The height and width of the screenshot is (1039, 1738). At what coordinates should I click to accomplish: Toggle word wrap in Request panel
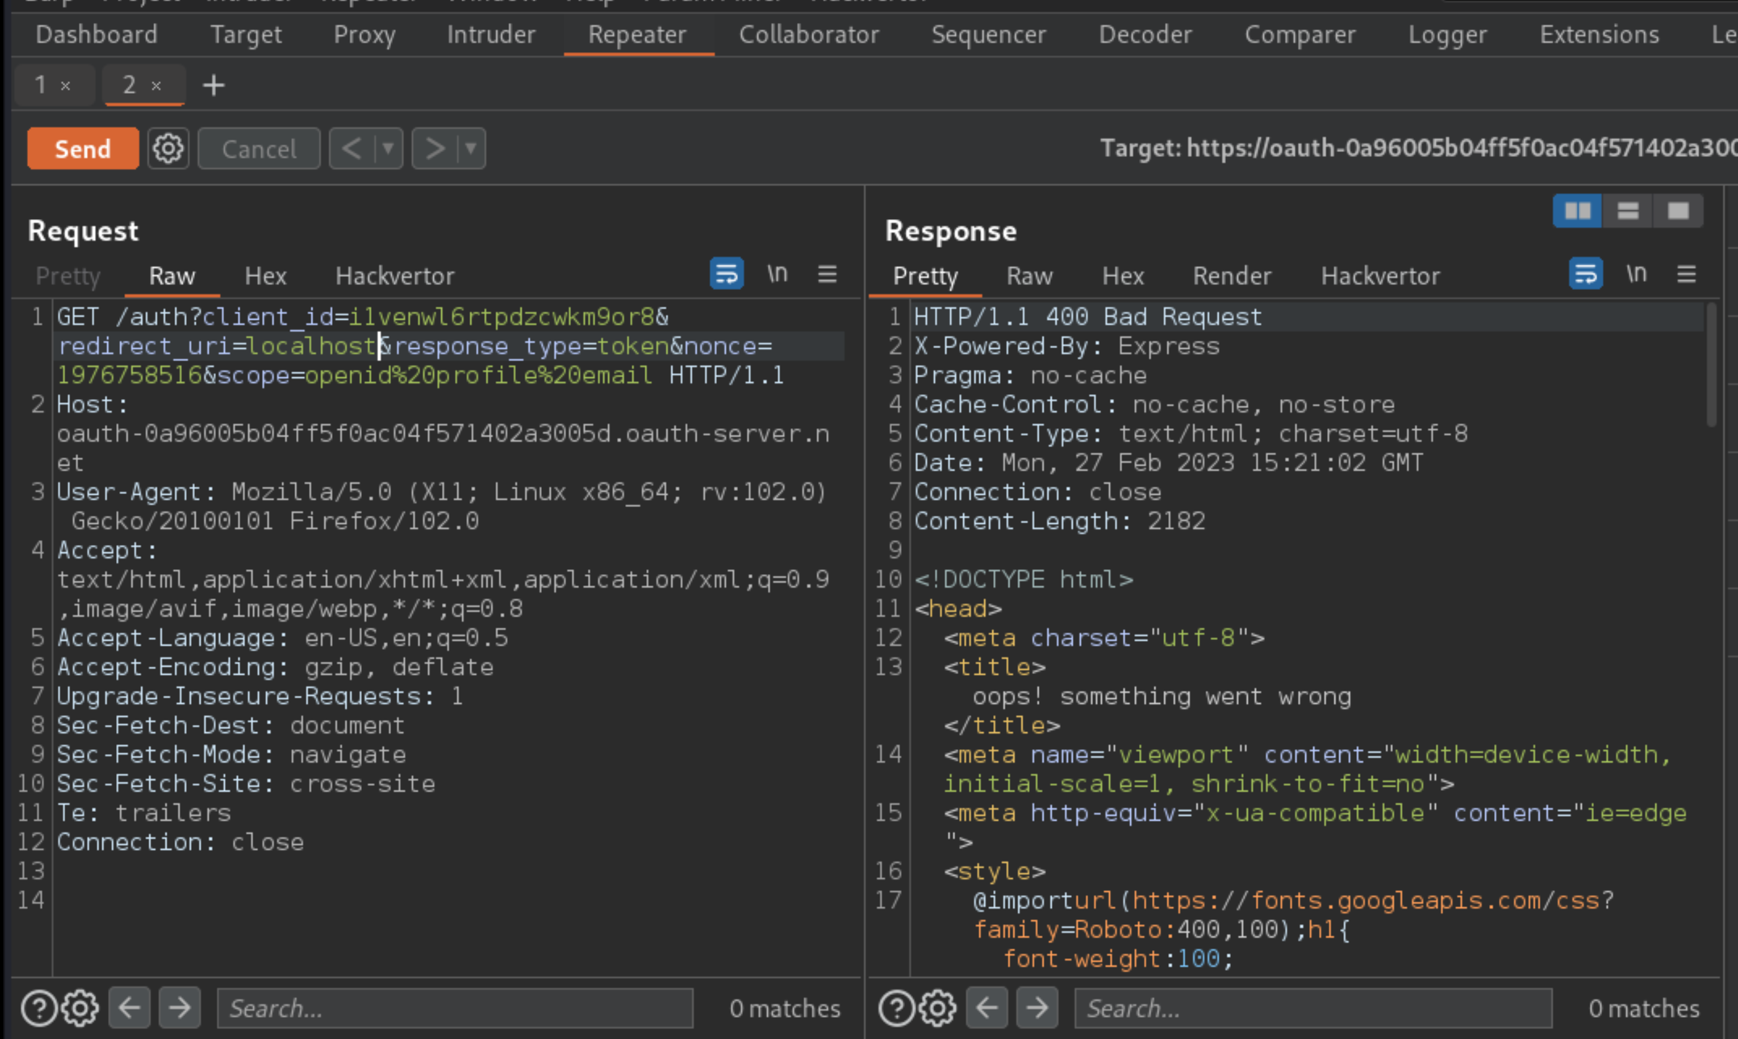pyautogui.click(x=727, y=274)
